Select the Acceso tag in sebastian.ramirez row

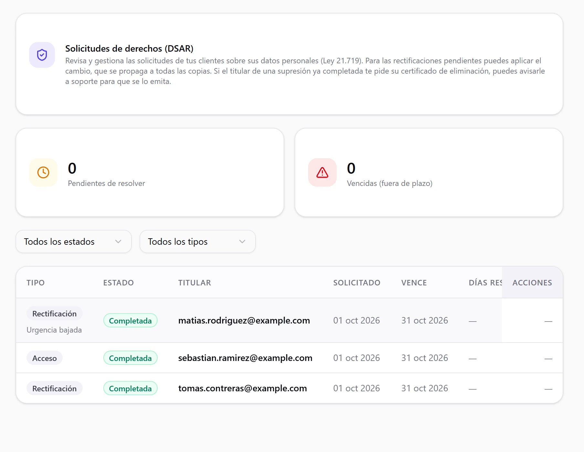(x=45, y=358)
